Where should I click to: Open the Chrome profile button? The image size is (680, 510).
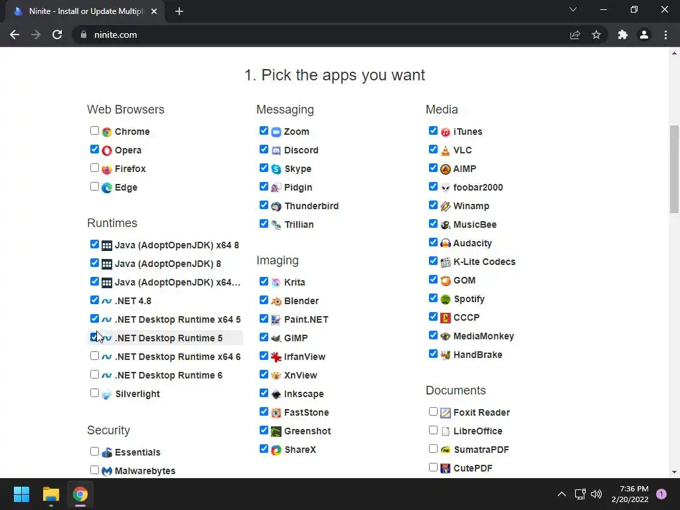(644, 35)
